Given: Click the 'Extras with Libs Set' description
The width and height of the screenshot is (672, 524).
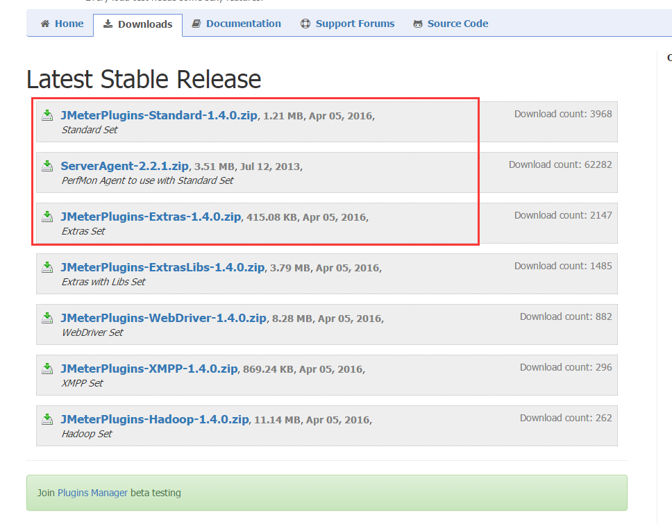Looking at the screenshot, I should point(103,282).
